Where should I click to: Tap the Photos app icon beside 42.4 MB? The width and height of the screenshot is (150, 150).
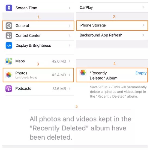pyautogui.click(x=9, y=75)
